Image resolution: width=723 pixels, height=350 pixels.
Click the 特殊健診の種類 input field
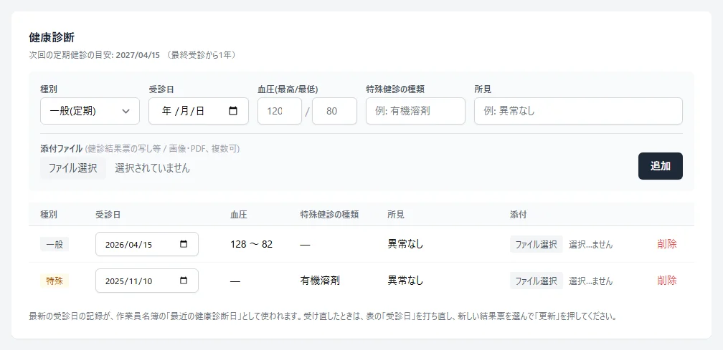(415, 111)
